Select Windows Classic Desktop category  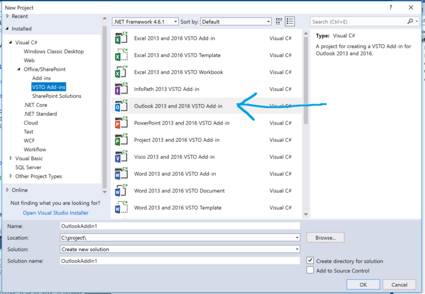click(54, 51)
